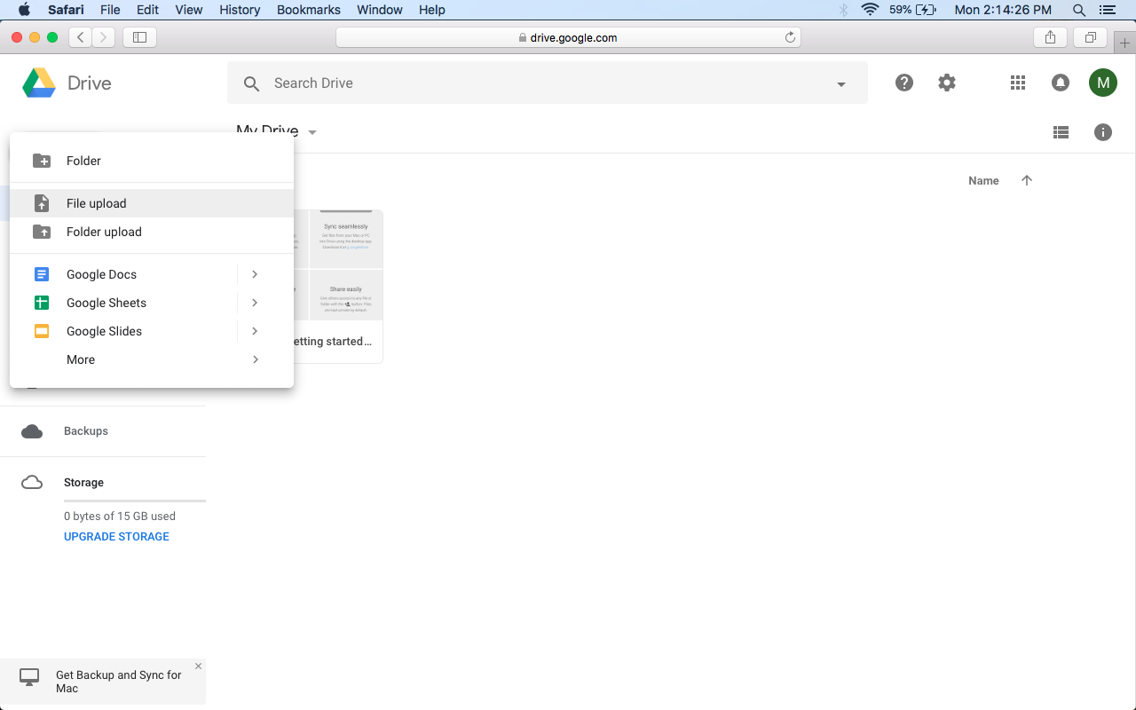
Task: Click the new Folder icon in menu
Action: (42, 161)
